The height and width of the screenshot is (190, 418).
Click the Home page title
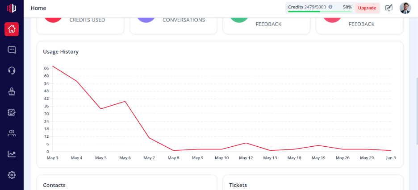(38, 8)
